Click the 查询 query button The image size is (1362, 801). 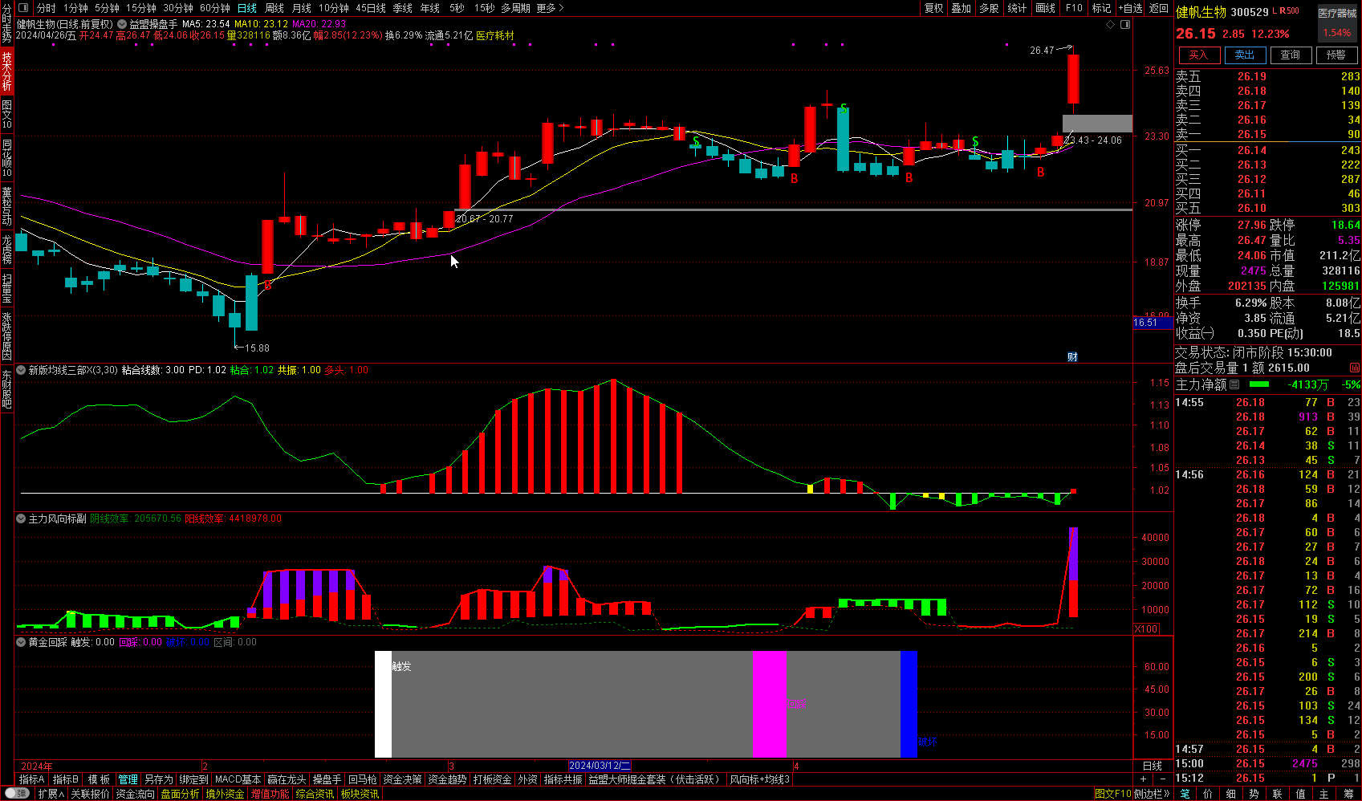(x=1291, y=55)
